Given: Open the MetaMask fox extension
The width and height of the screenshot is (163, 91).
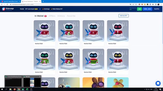Looking at the screenshot, I should click(142, 5).
